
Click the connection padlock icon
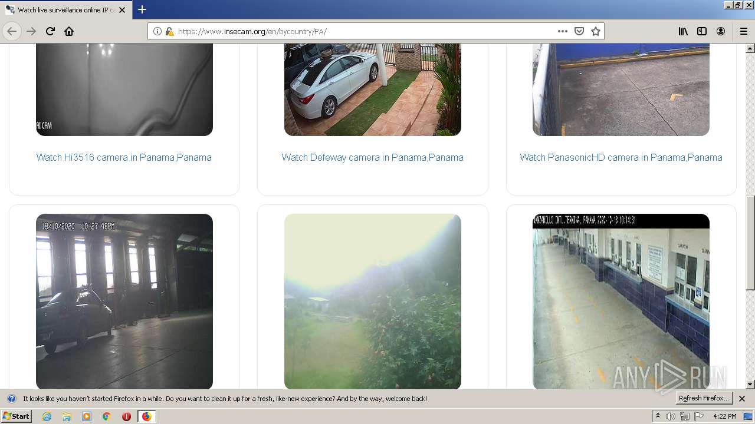[x=169, y=31]
